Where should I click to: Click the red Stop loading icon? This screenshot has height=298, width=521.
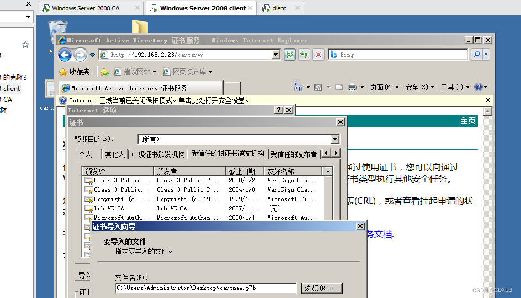pos(318,55)
